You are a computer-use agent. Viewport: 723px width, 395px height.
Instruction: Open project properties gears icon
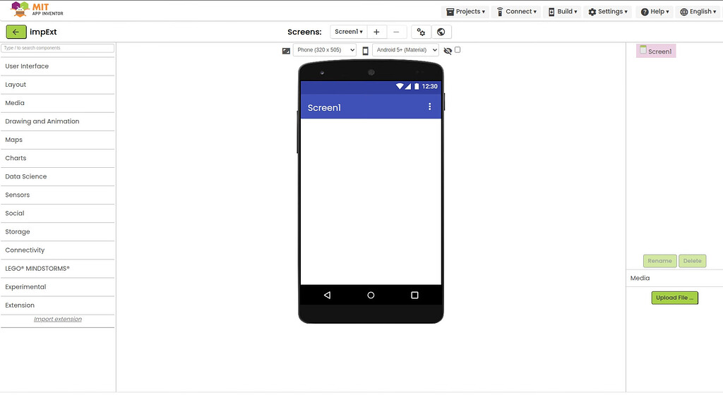click(x=421, y=32)
